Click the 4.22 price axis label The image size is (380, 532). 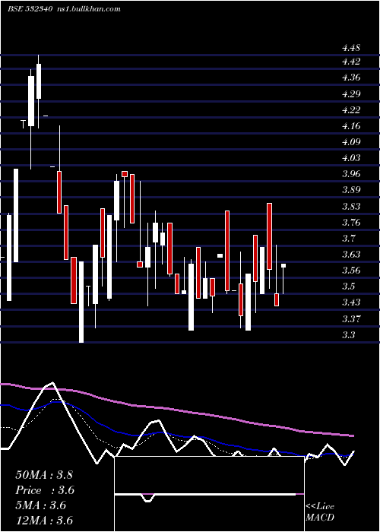(351, 110)
